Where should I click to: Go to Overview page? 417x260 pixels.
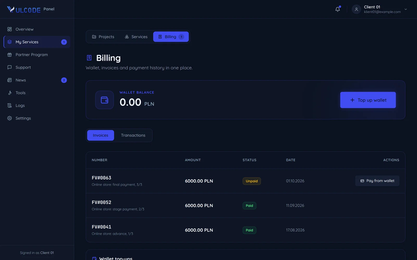(37, 29)
